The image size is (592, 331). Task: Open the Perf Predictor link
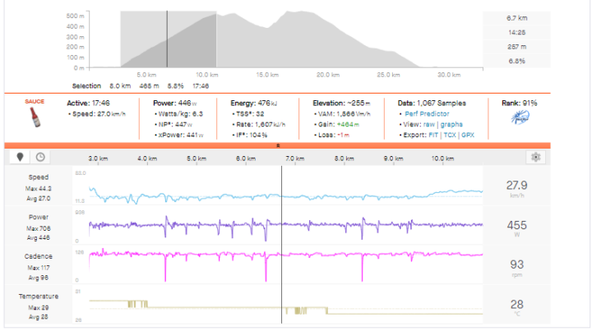[x=428, y=113]
